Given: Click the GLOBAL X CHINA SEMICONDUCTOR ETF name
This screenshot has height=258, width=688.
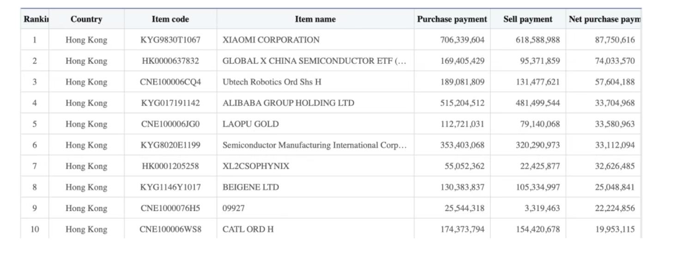Looking at the screenshot, I should coord(314,61).
